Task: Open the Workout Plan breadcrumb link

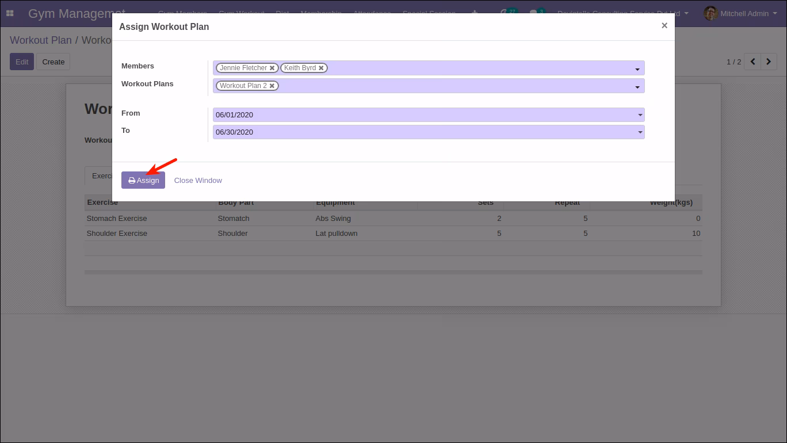Action: 41,40
